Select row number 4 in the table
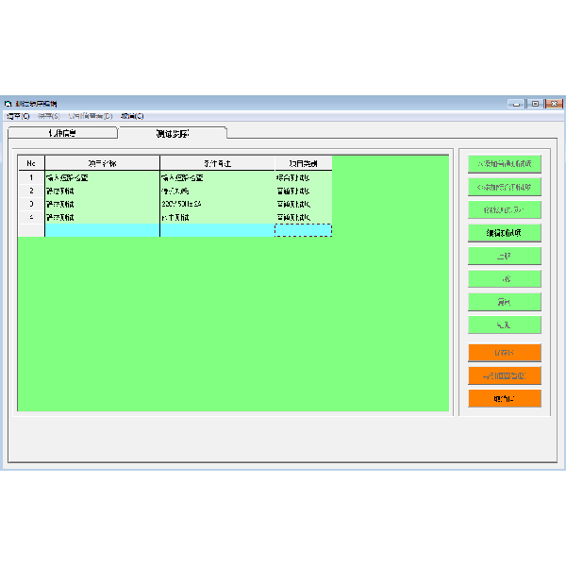This screenshot has height=566, width=566. (31, 217)
